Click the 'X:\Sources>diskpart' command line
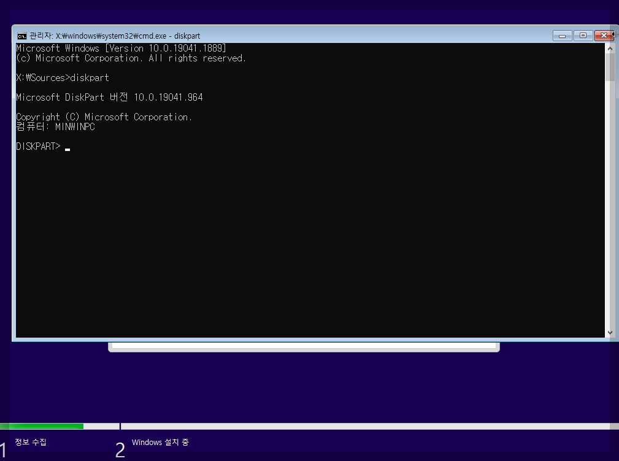Screen dimensions: 619x461 pos(63,78)
